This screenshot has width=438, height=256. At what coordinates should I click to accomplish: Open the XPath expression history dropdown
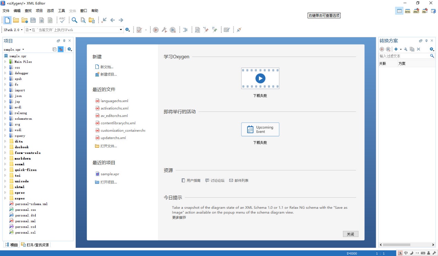[121, 30]
